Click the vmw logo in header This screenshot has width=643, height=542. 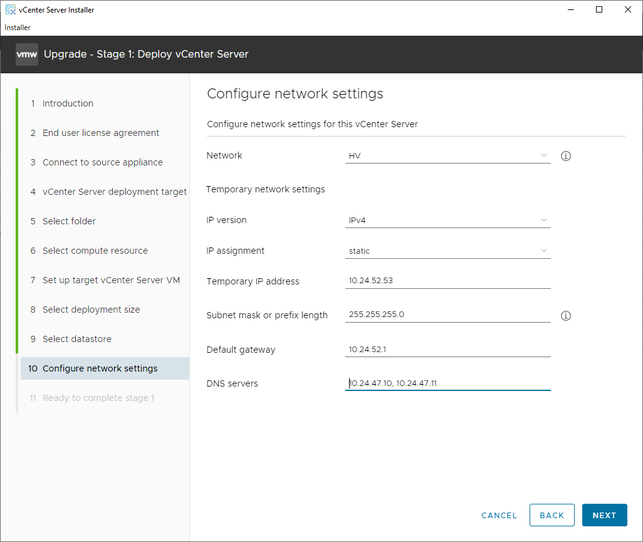pos(27,55)
